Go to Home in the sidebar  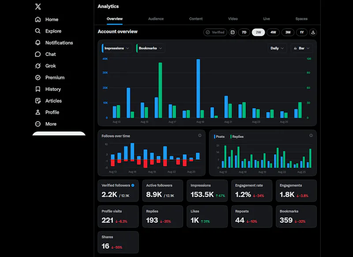(52, 19)
